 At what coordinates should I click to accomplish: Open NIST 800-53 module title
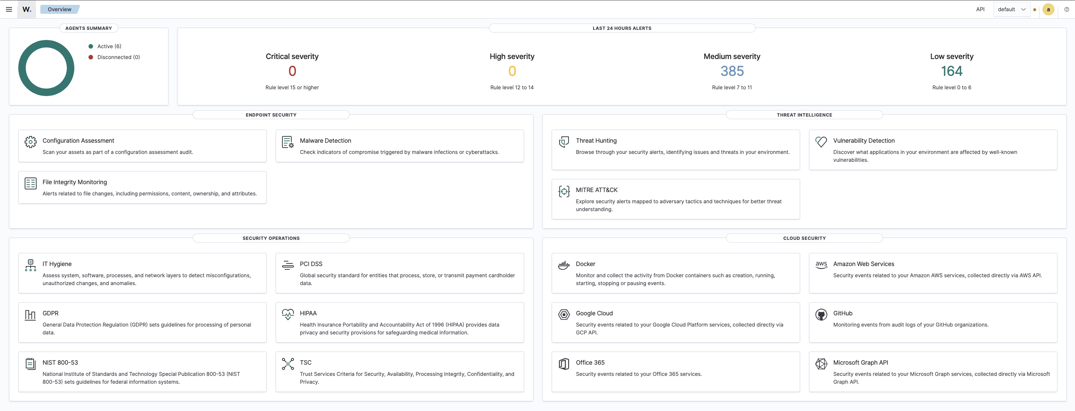coord(60,362)
